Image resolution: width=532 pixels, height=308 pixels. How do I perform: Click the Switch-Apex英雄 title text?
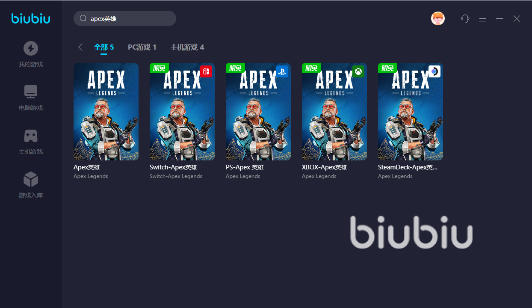174,167
